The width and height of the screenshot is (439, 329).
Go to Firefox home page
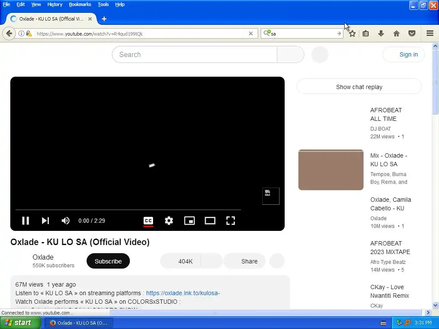(x=397, y=33)
